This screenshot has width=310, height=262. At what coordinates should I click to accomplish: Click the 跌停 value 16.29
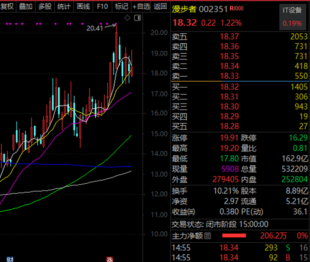click(x=298, y=137)
